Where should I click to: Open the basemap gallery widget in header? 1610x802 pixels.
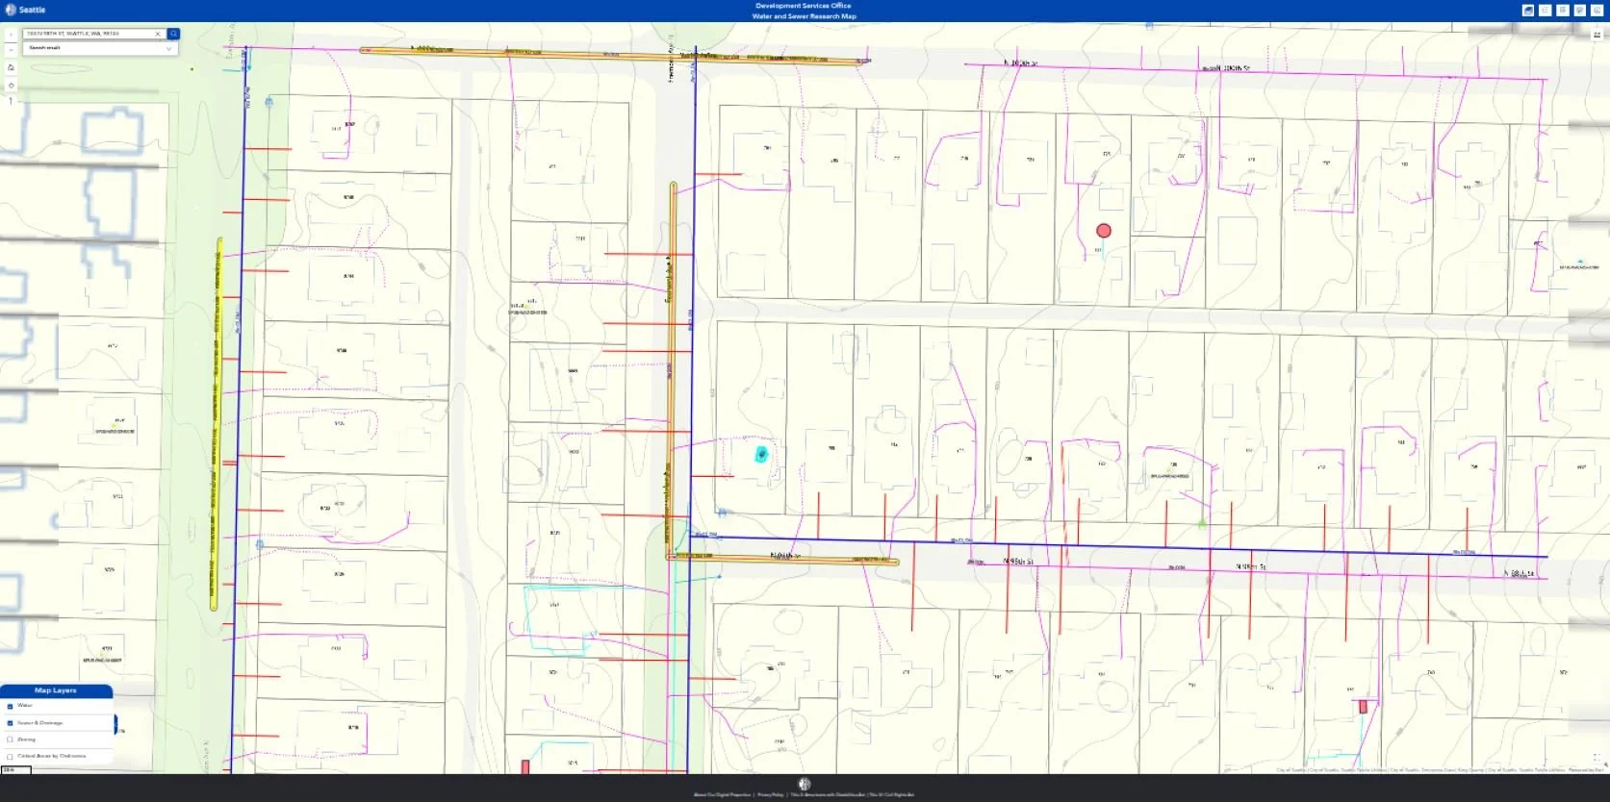click(x=1527, y=10)
